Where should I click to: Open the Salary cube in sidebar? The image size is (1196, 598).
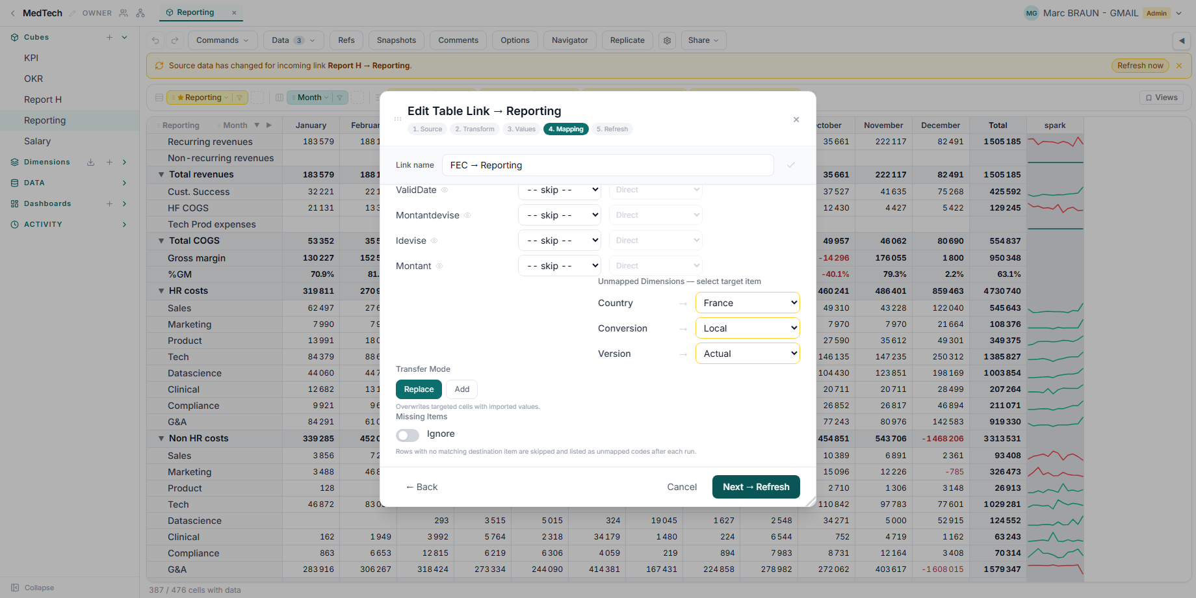coord(37,141)
